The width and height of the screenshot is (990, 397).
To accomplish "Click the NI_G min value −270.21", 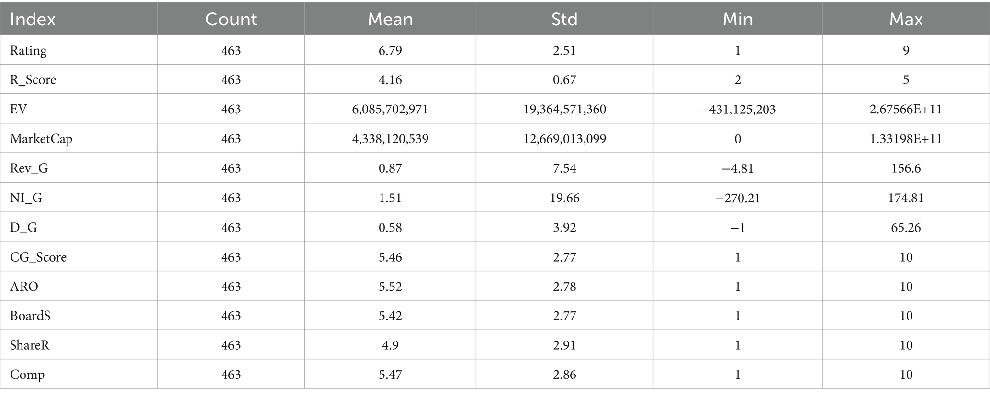I will click(738, 198).
